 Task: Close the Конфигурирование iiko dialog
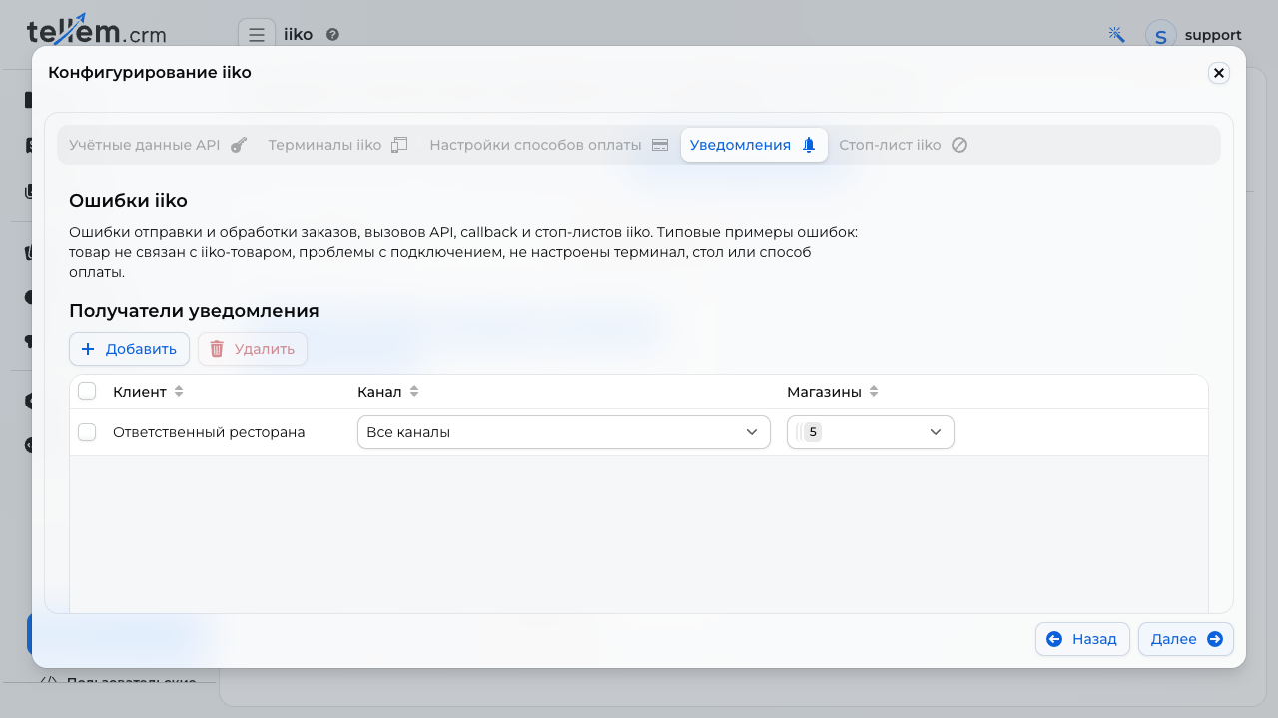tap(1218, 73)
